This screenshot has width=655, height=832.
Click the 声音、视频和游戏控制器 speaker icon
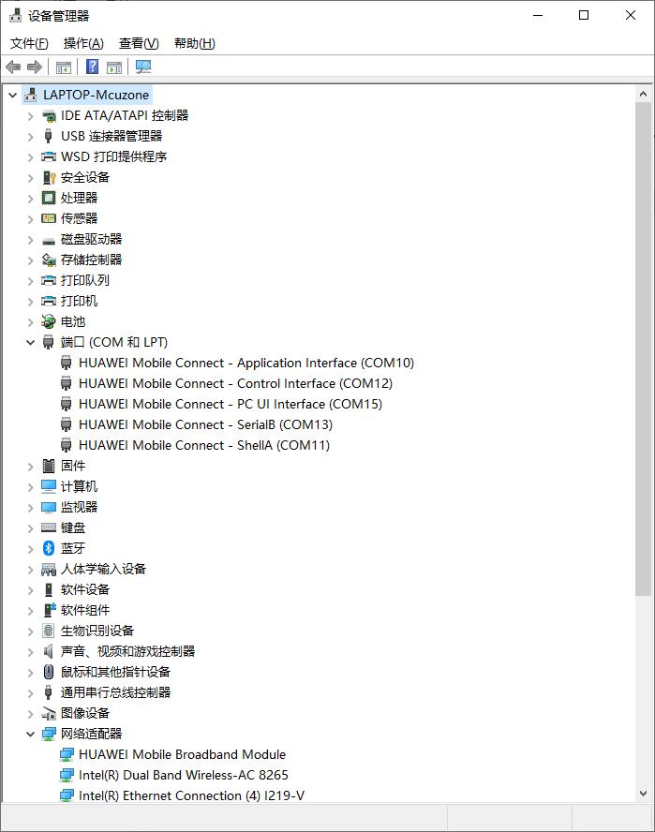[x=49, y=651]
